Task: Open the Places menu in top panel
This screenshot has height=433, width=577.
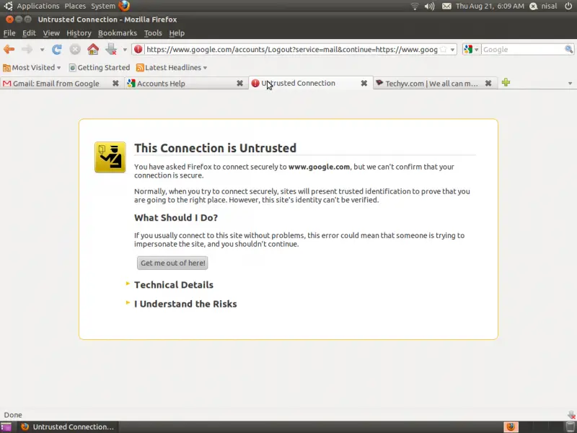Action: (75, 6)
